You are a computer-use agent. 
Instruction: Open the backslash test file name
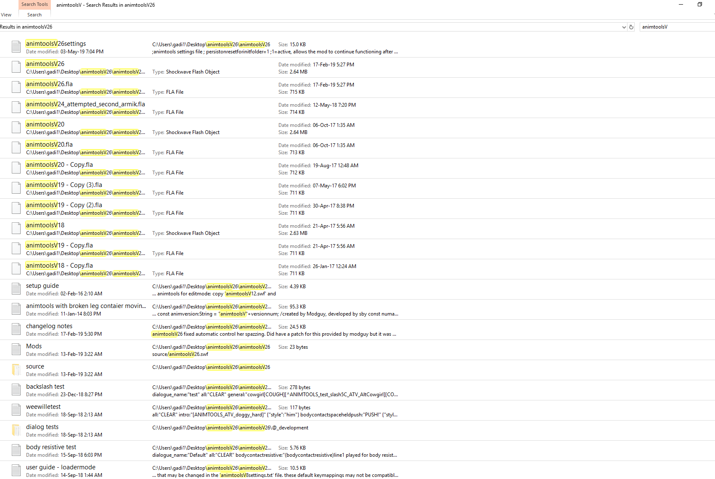[45, 387]
